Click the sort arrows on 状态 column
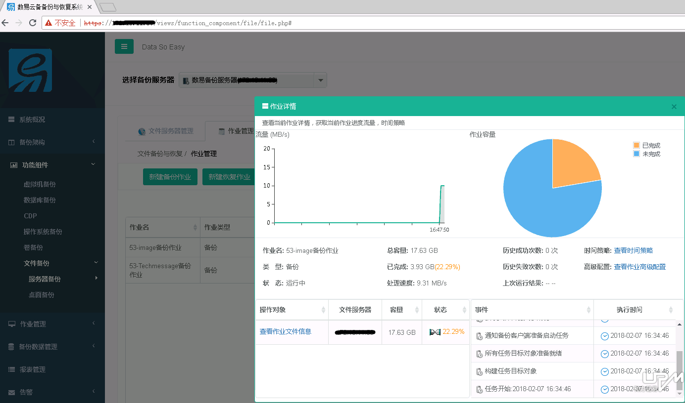This screenshot has width=685, height=403. pyautogui.click(x=464, y=310)
